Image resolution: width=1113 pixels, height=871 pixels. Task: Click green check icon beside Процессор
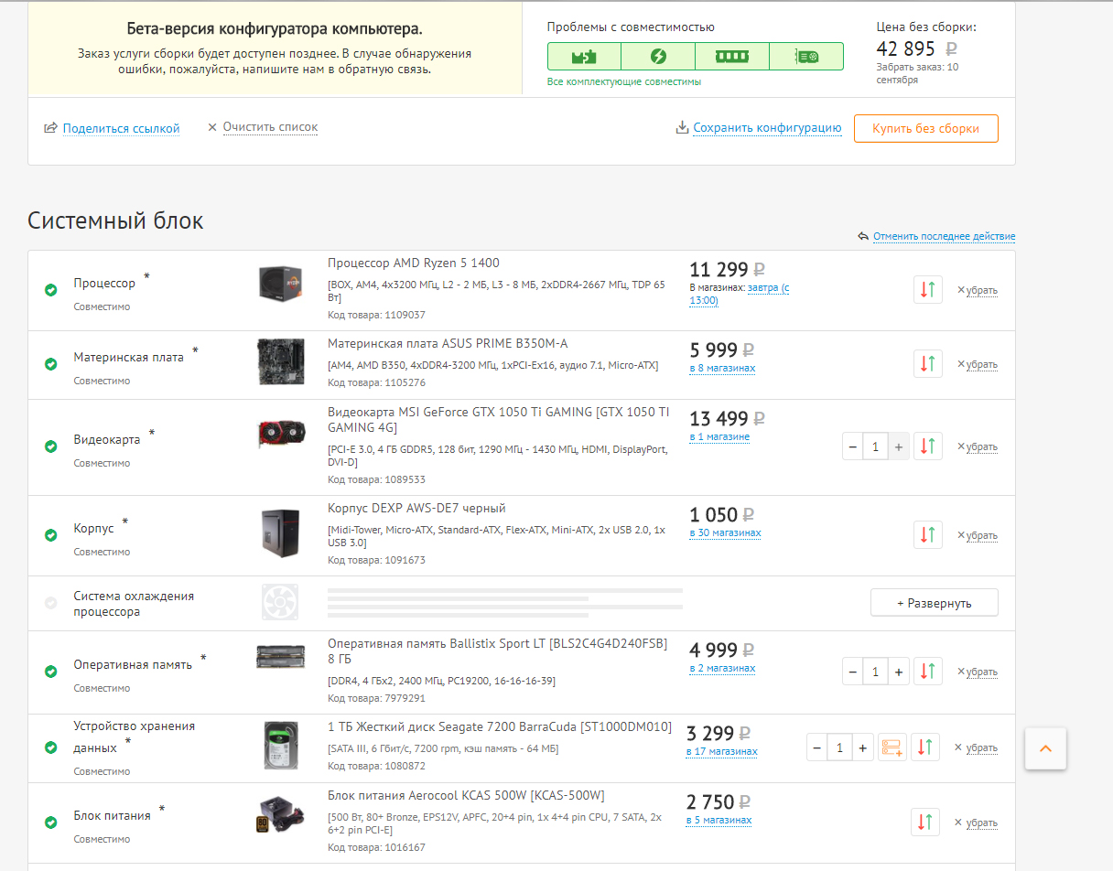51,290
